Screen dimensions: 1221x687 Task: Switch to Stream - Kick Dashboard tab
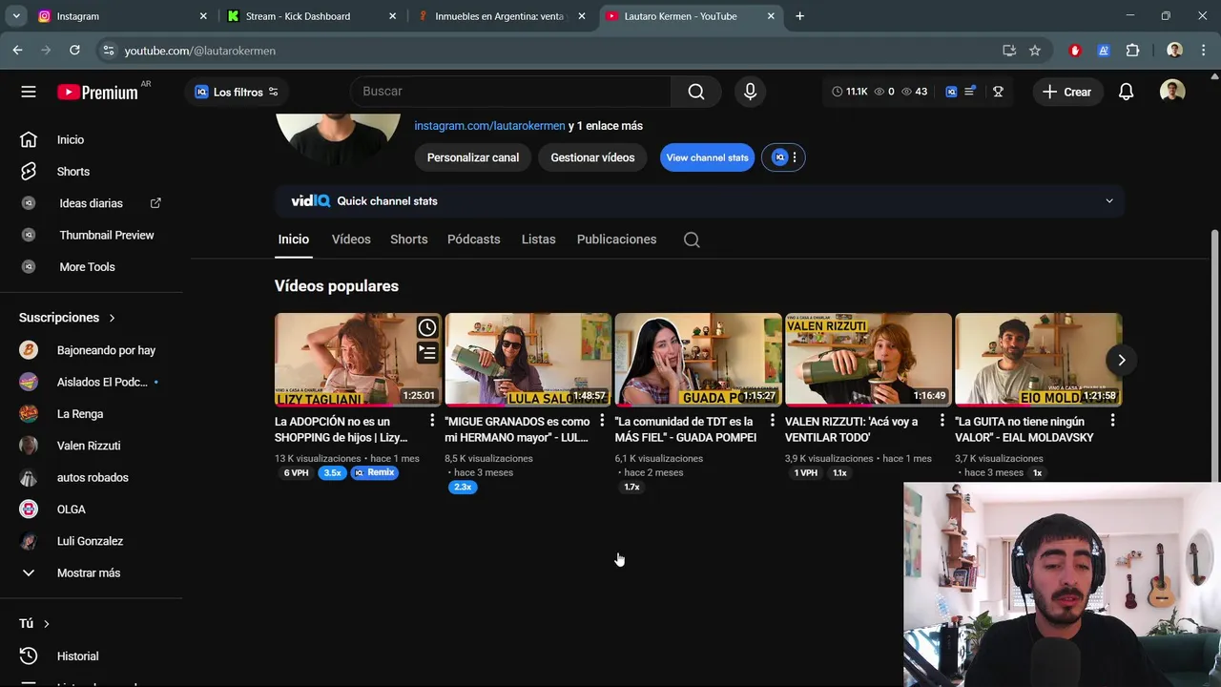[312, 16]
